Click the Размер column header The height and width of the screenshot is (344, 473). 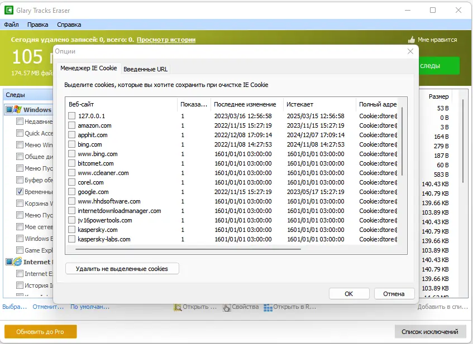pos(438,96)
